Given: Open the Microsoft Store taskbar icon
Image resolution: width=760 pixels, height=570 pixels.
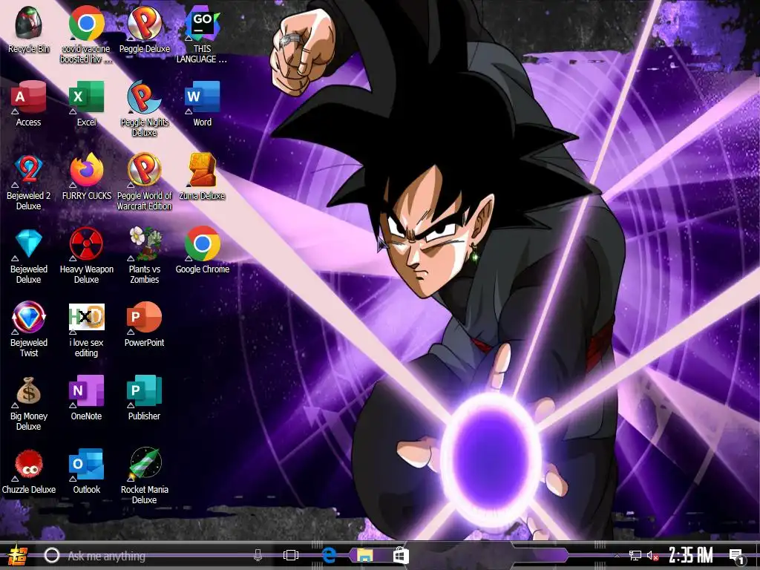Looking at the screenshot, I should point(401,555).
